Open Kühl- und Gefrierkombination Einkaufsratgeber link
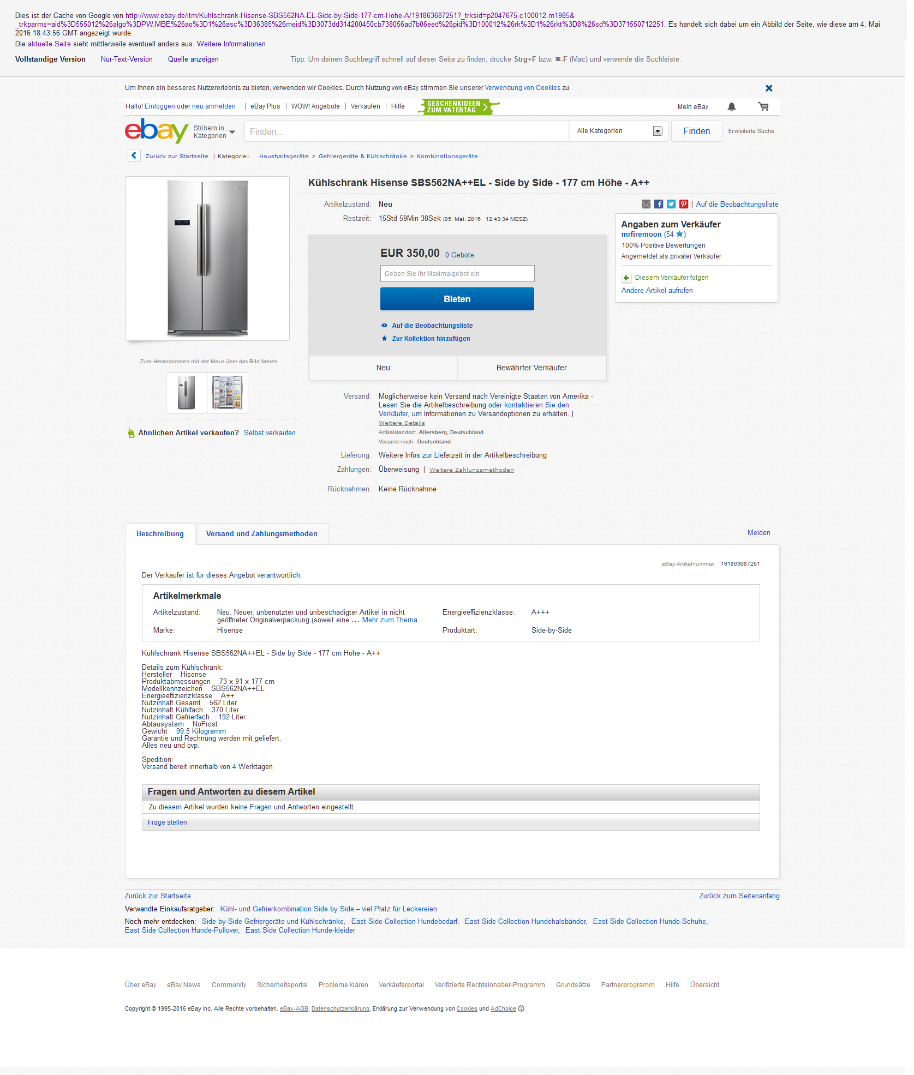Screen dimensions: 914x1075 [x=328, y=909]
